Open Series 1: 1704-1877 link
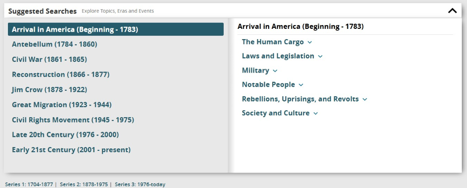This screenshot has height=188, width=467. click(x=29, y=184)
